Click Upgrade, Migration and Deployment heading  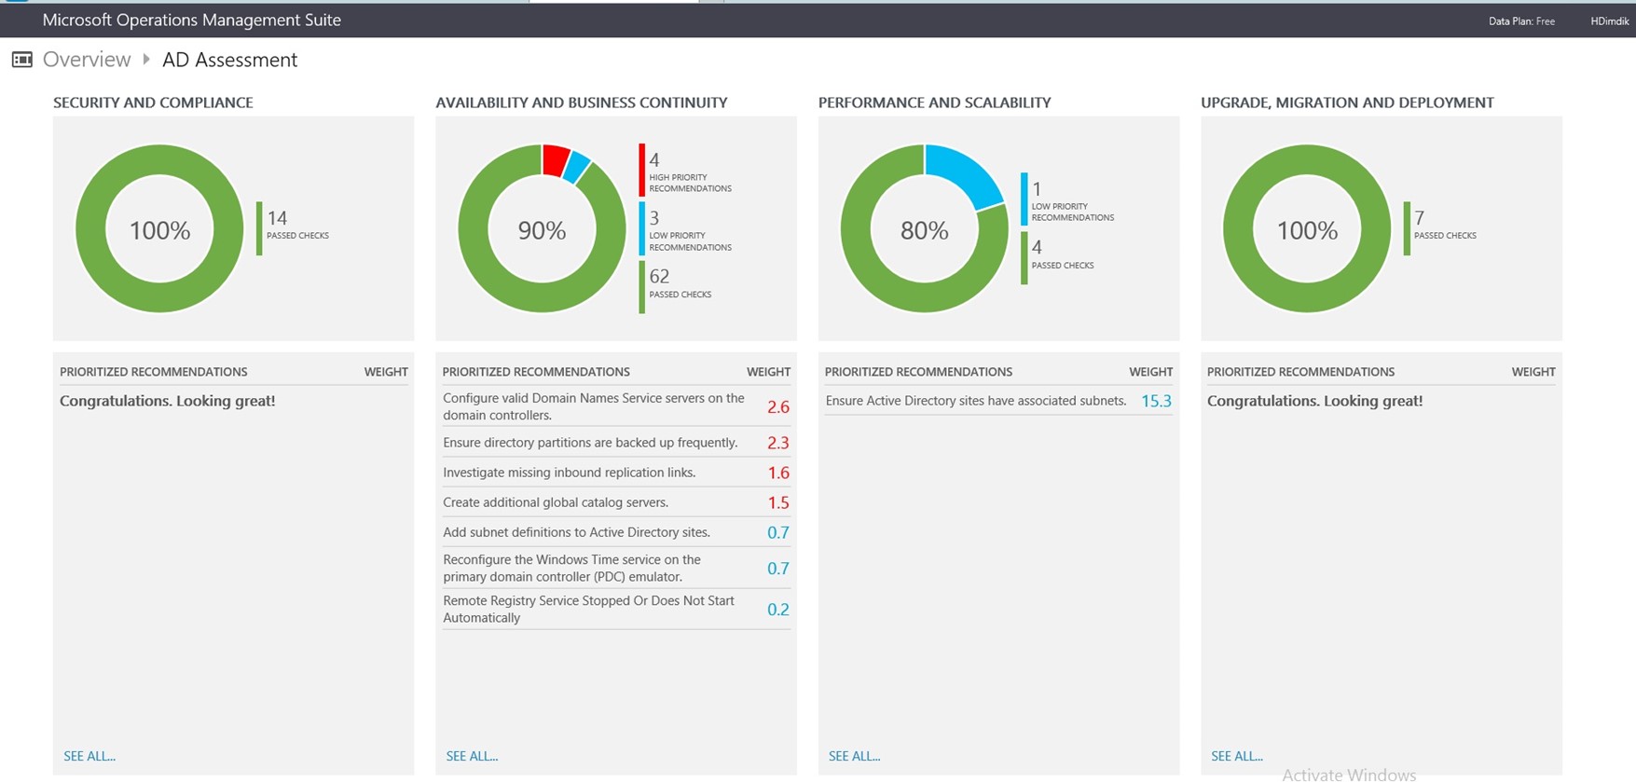pos(1347,103)
